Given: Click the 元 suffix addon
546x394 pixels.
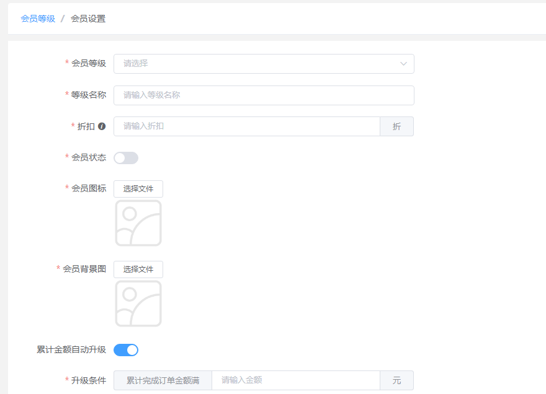Looking at the screenshot, I should point(396,380).
